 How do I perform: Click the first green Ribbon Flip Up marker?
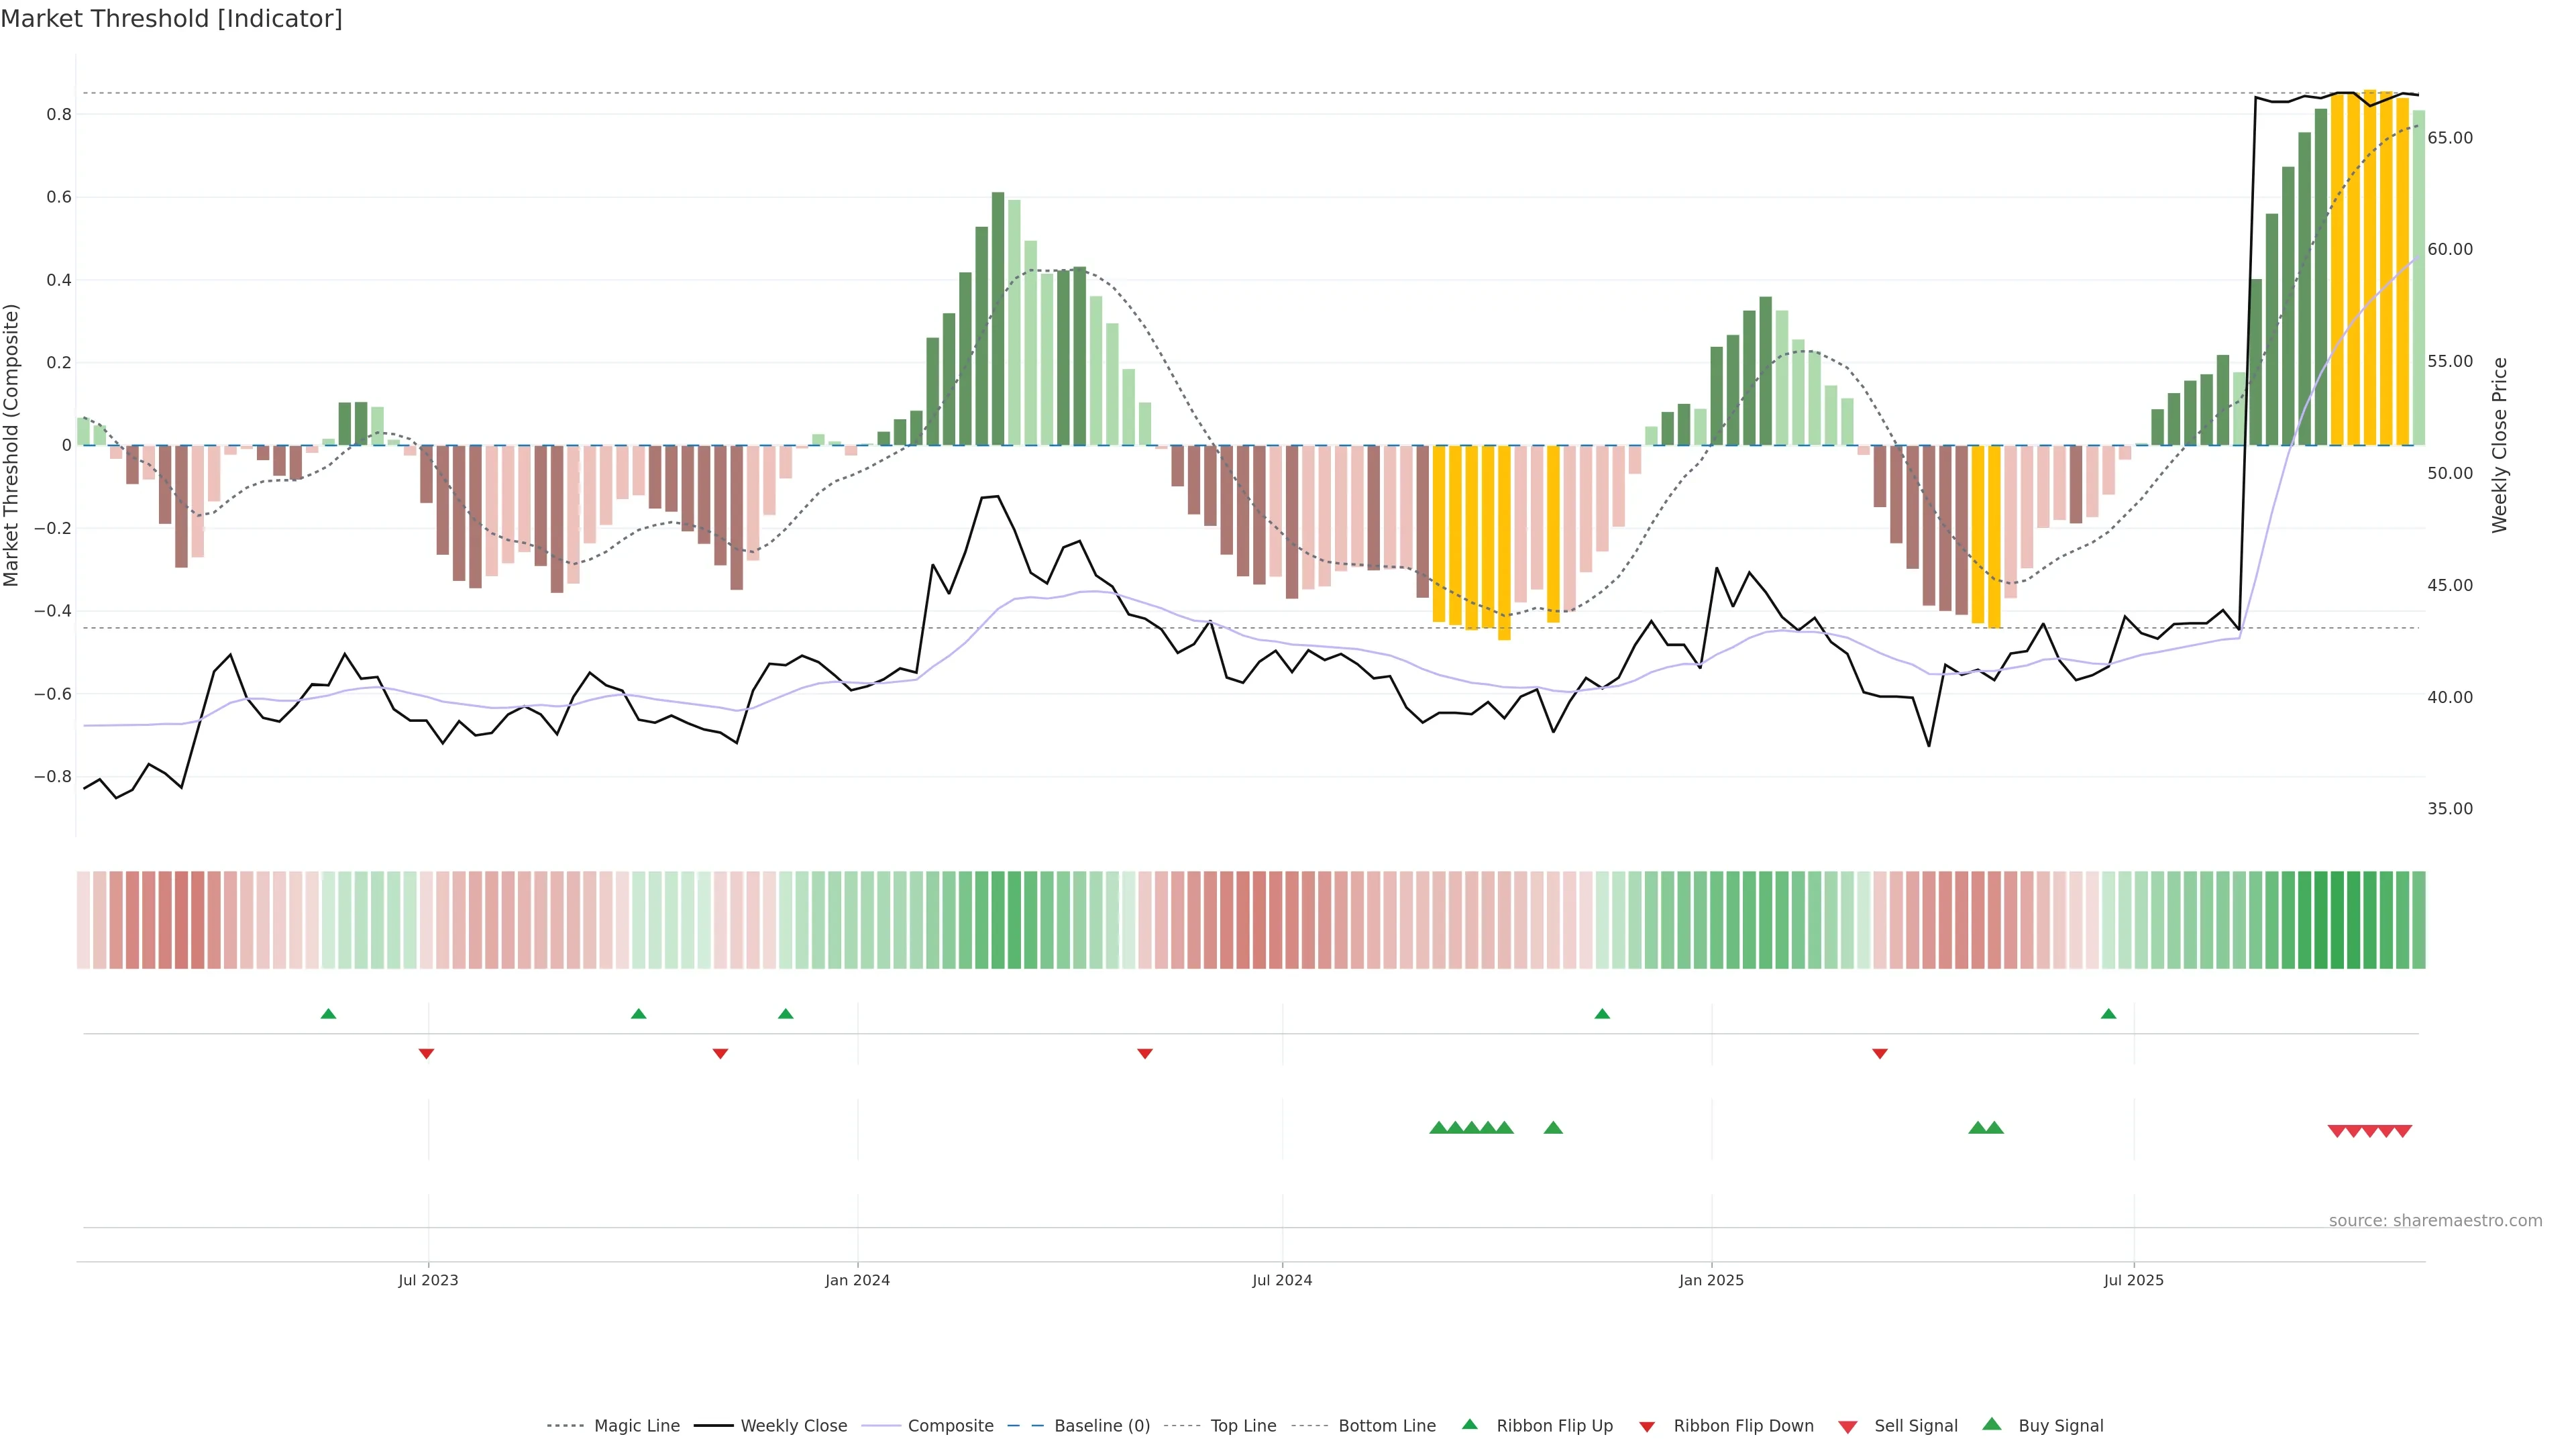328,1014
